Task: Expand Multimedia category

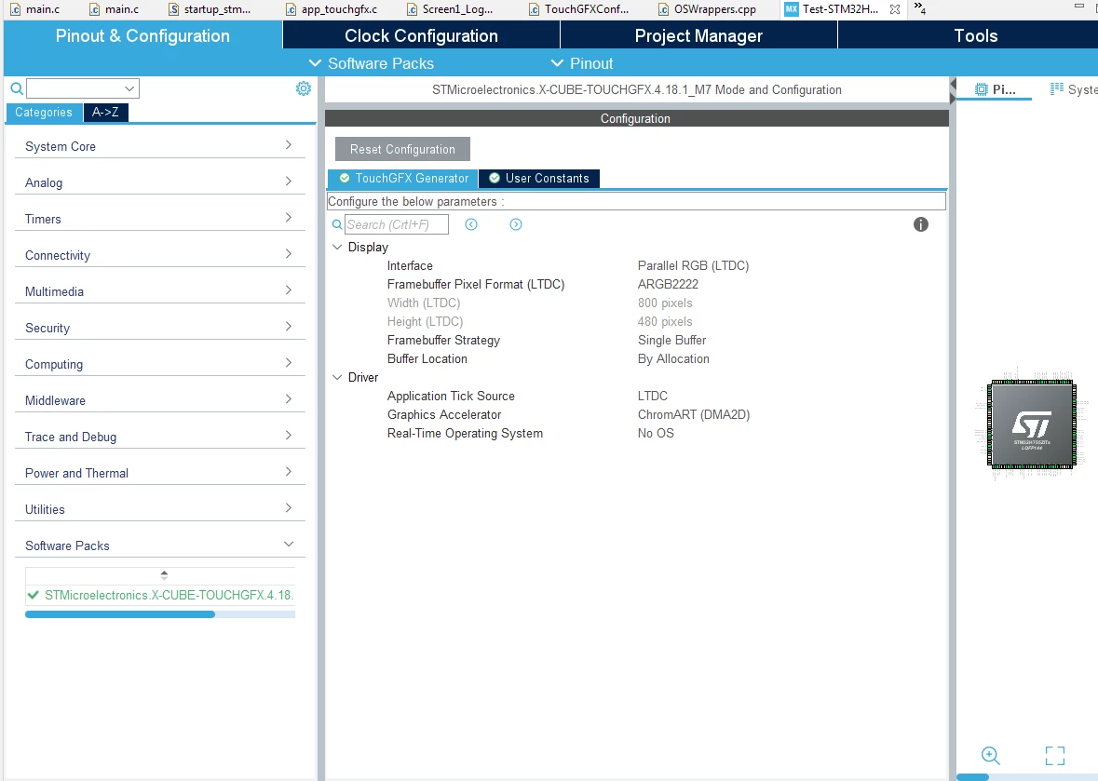Action: [x=159, y=291]
